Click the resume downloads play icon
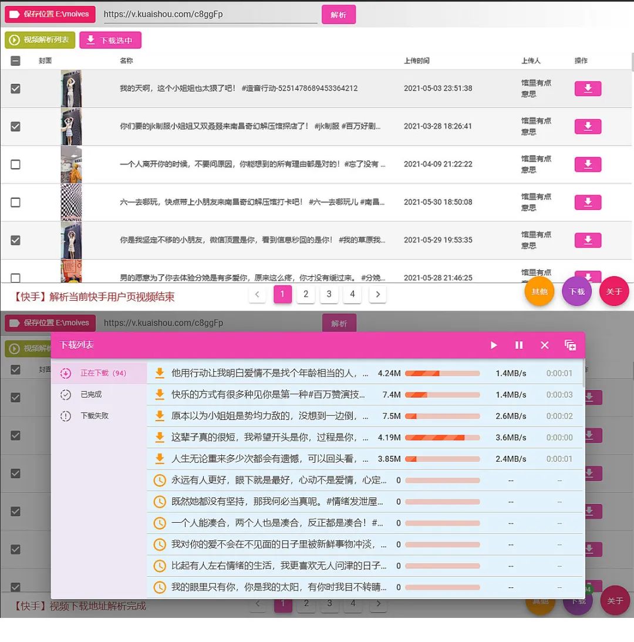The height and width of the screenshot is (642, 634). pyautogui.click(x=493, y=346)
